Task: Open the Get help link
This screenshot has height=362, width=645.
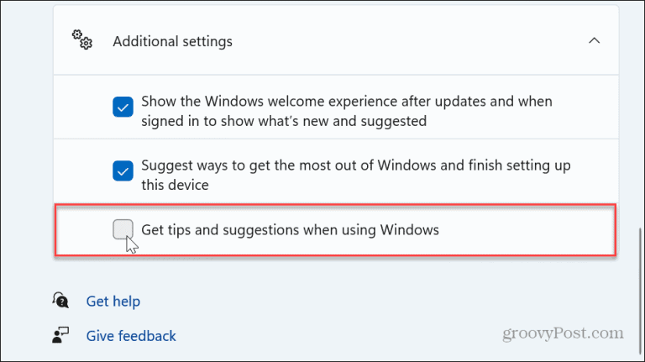Action: tap(113, 302)
